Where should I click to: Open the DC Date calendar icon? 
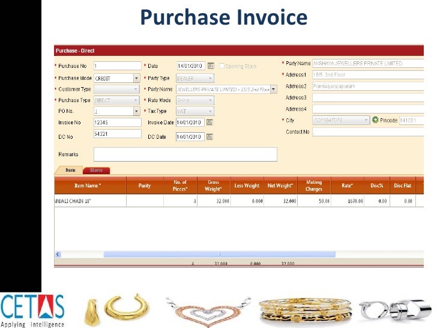click(209, 137)
